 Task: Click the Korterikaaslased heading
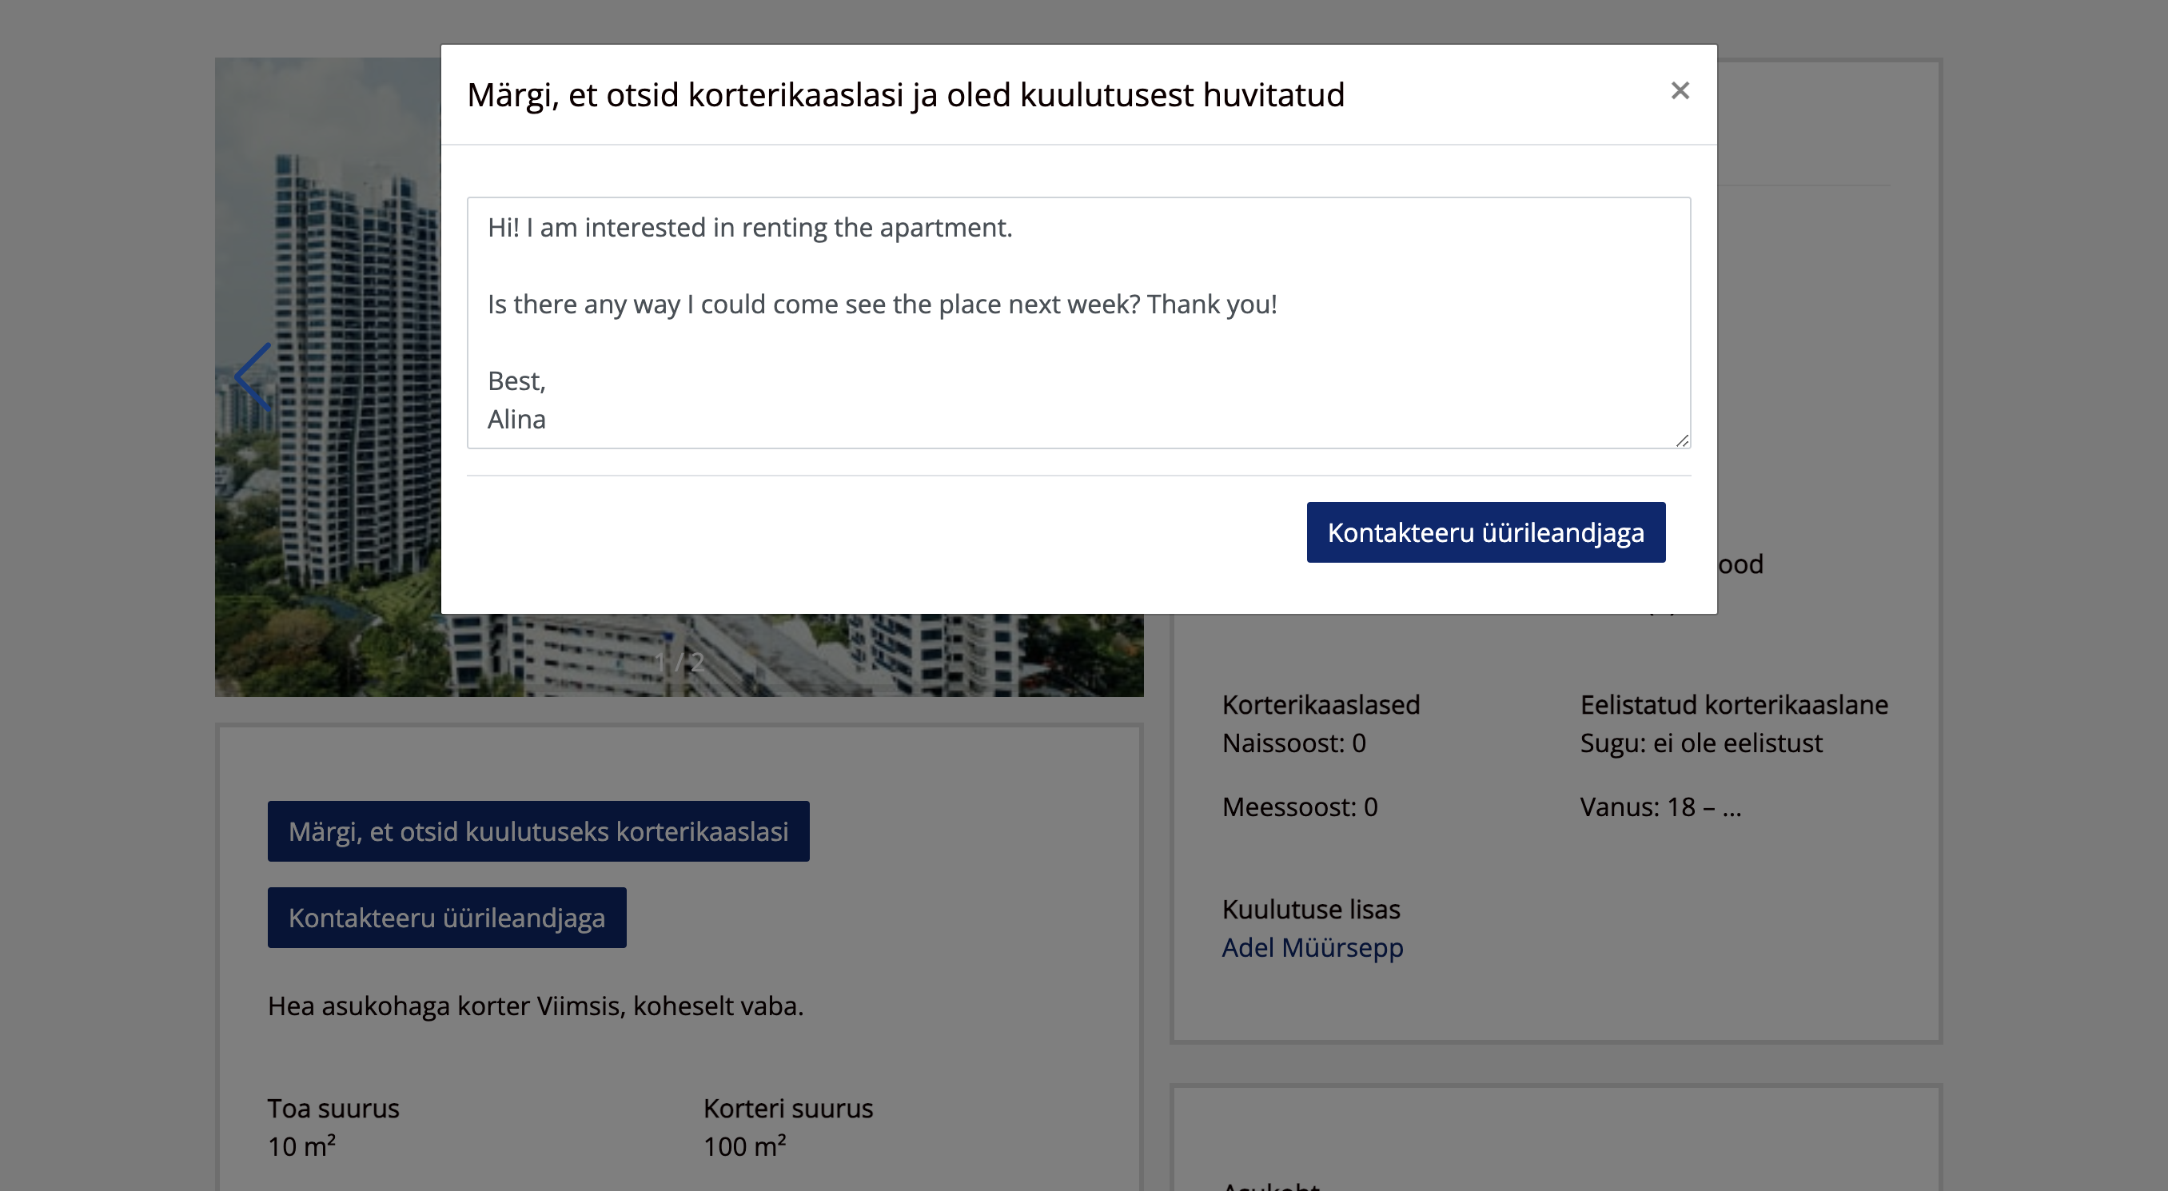click(1321, 704)
